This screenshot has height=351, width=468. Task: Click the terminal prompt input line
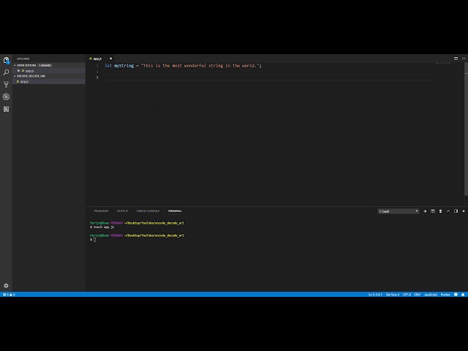[x=94, y=239]
